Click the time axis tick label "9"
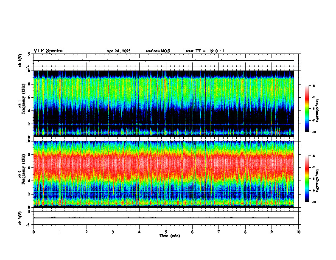This screenshot has height=260, width=336. [x=272, y=232]
